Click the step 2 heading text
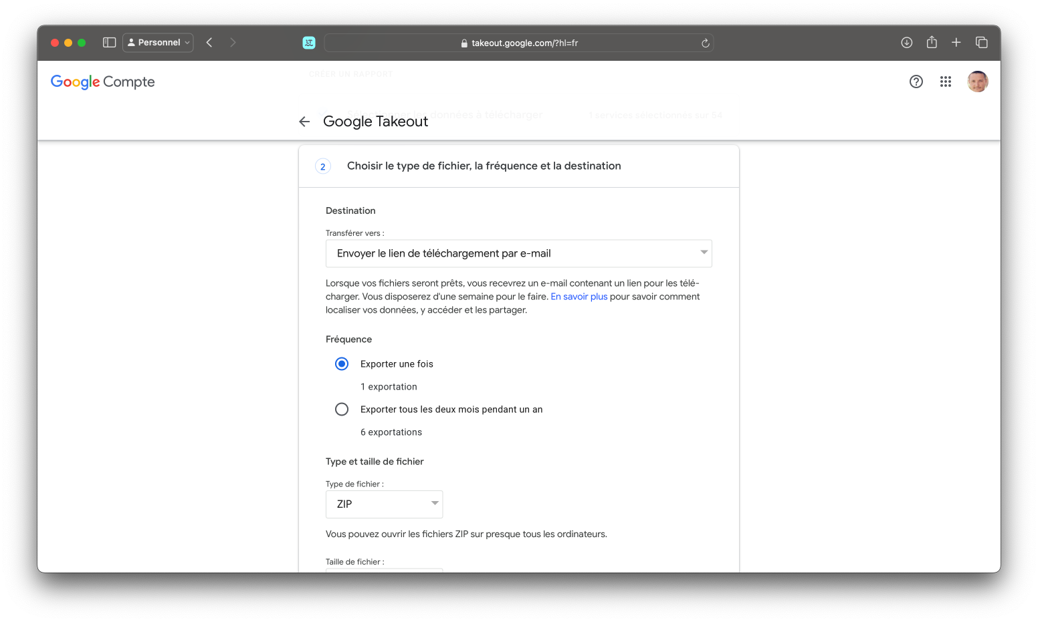 pos(484,166)
